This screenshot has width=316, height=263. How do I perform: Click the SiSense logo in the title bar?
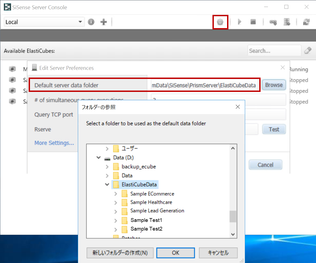[7, 7]
